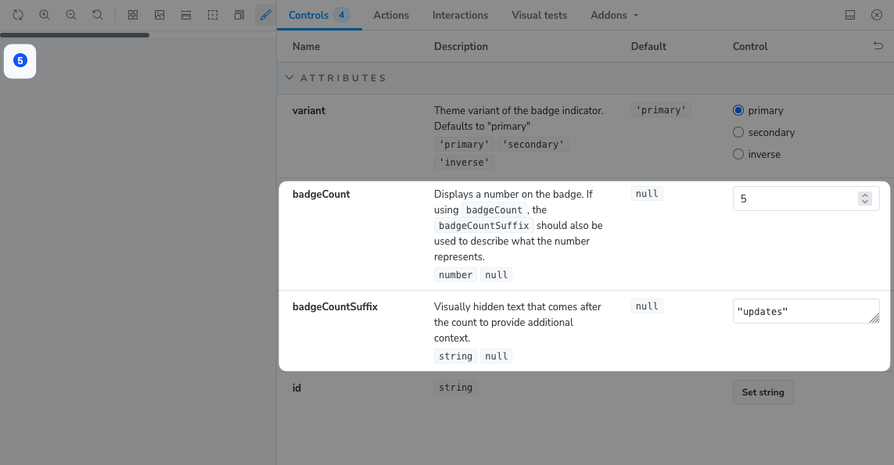Reset controls with the undo arrow

click(x=878, y=47)
